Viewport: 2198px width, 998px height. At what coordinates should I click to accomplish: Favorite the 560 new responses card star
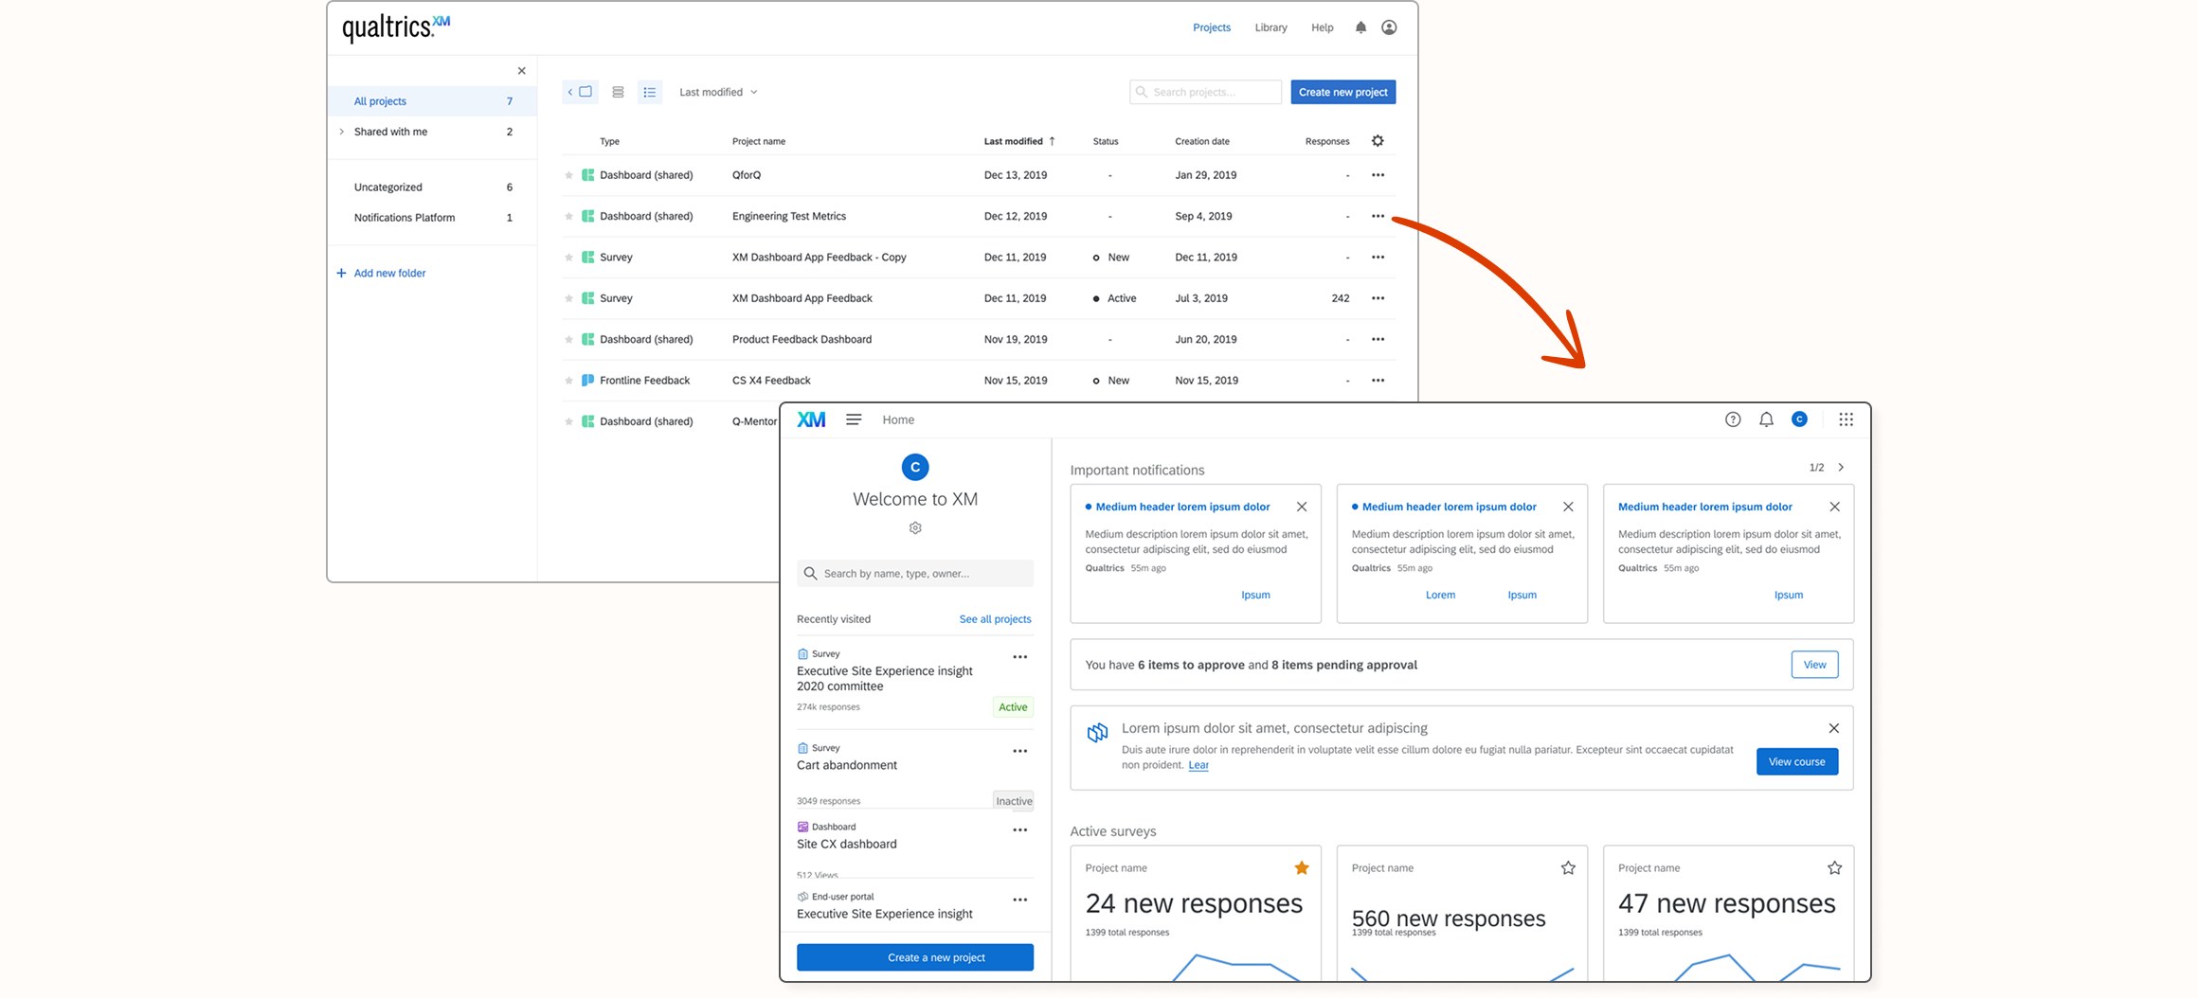pos(1568,868)
